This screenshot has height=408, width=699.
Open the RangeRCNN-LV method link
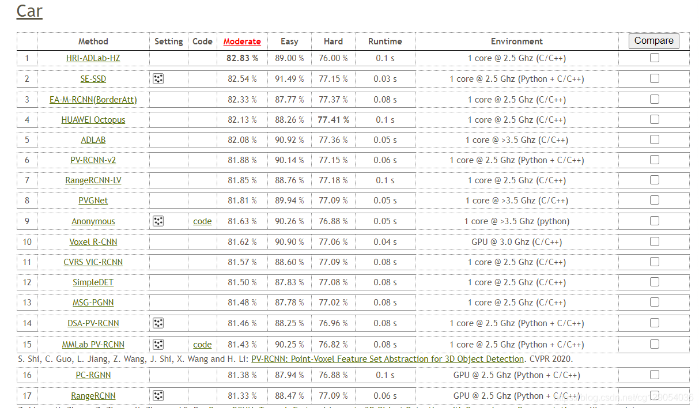click(x=93, y=180)
